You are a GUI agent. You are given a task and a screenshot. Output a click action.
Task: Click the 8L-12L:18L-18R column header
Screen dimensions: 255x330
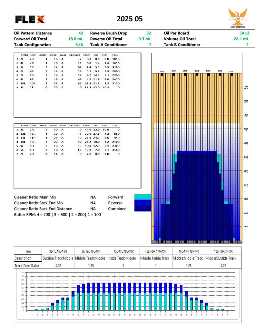(91, 251)
